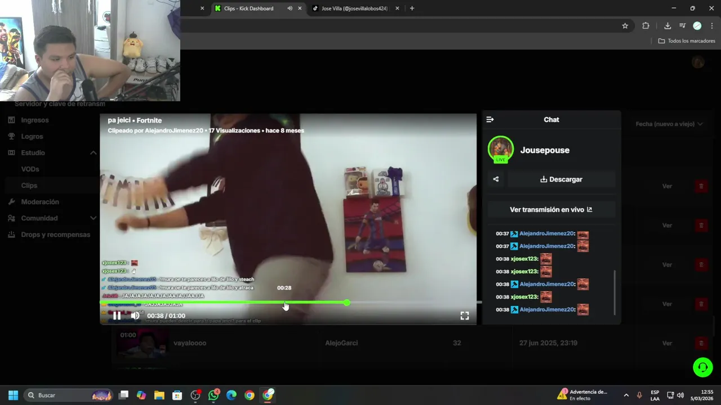Click the Buscar taskbar search box
This screenshot has height=405, width=721.
pos(69,395)
